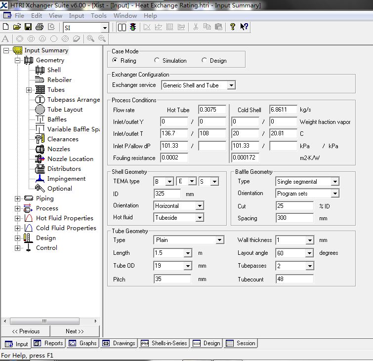373x361 pixels.
Task: Expand the Tubes tree node
Action: click(x=29, y=90)
